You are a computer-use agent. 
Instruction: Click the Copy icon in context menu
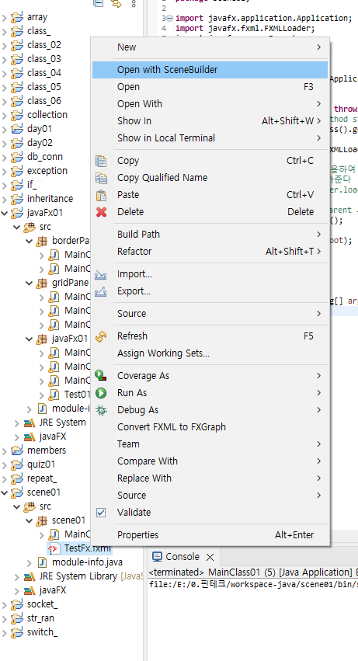(x=101, y=161)
